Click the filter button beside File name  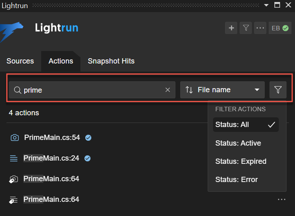(278, 90)
